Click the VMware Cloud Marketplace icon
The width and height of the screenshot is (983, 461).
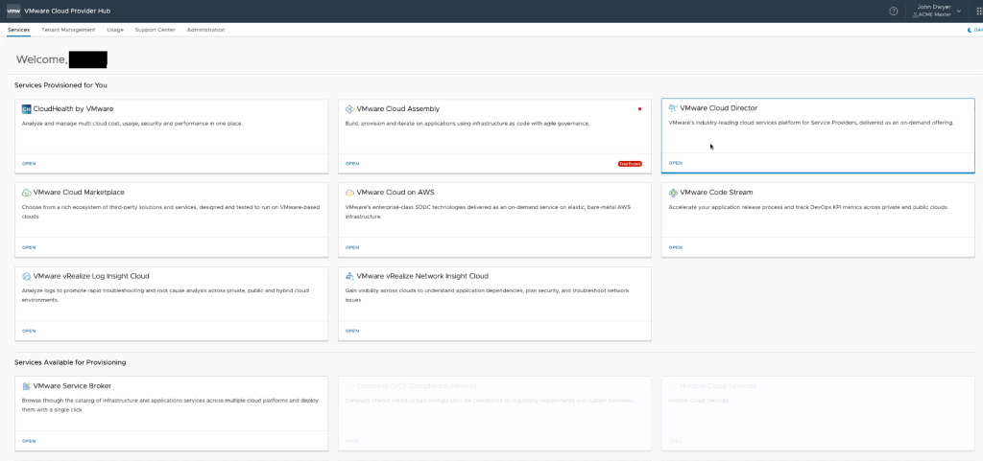[x=26, y=193]
